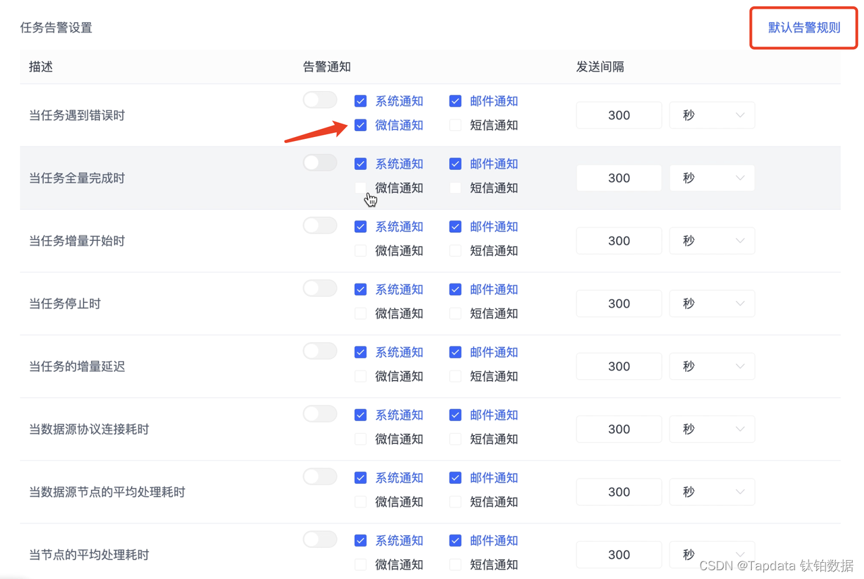864x579 pixels.
Task: Open the 默认告警规则 link
Action: tap(804, 28)
